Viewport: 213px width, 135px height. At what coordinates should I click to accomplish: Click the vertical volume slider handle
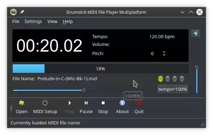pyautogui.click(x=197, y=67)
